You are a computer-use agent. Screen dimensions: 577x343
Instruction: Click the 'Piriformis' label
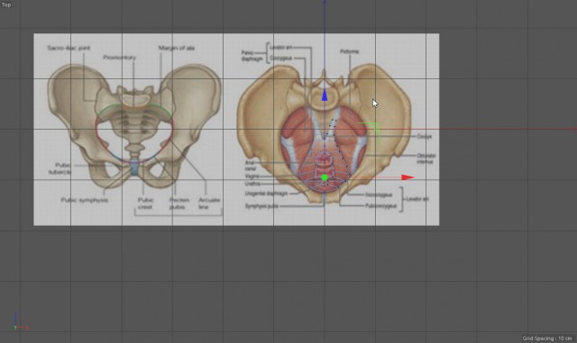[349, 51]
